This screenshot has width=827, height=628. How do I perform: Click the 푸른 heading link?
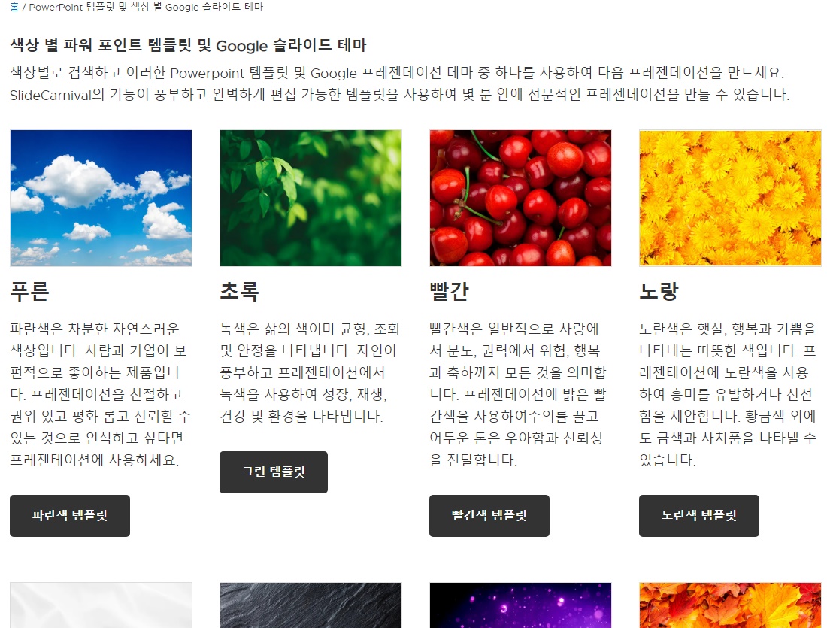(x=29, y=291)
